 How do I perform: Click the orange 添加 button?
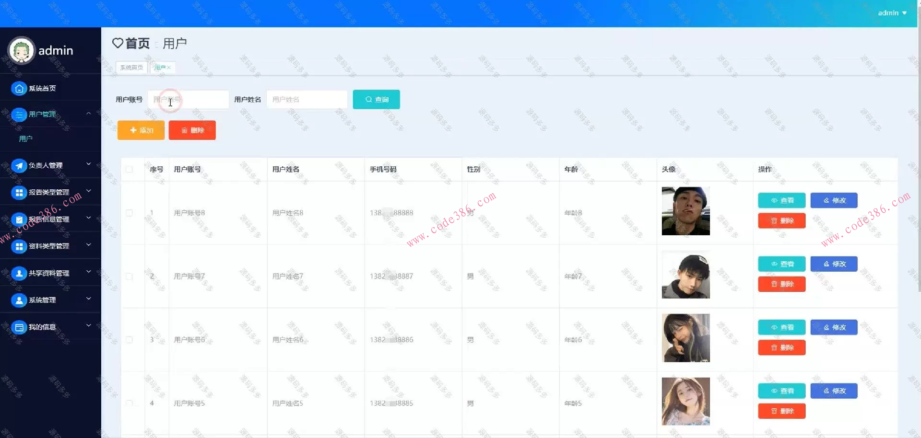coord(141,130)
